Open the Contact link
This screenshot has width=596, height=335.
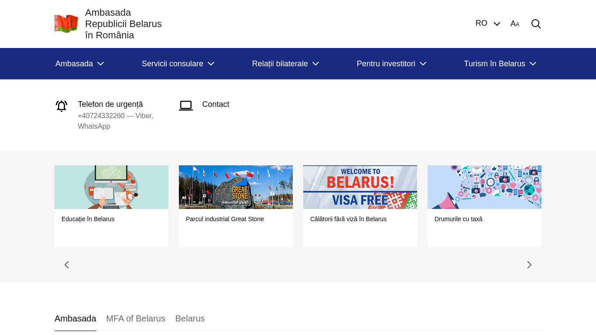coord(216,104)
